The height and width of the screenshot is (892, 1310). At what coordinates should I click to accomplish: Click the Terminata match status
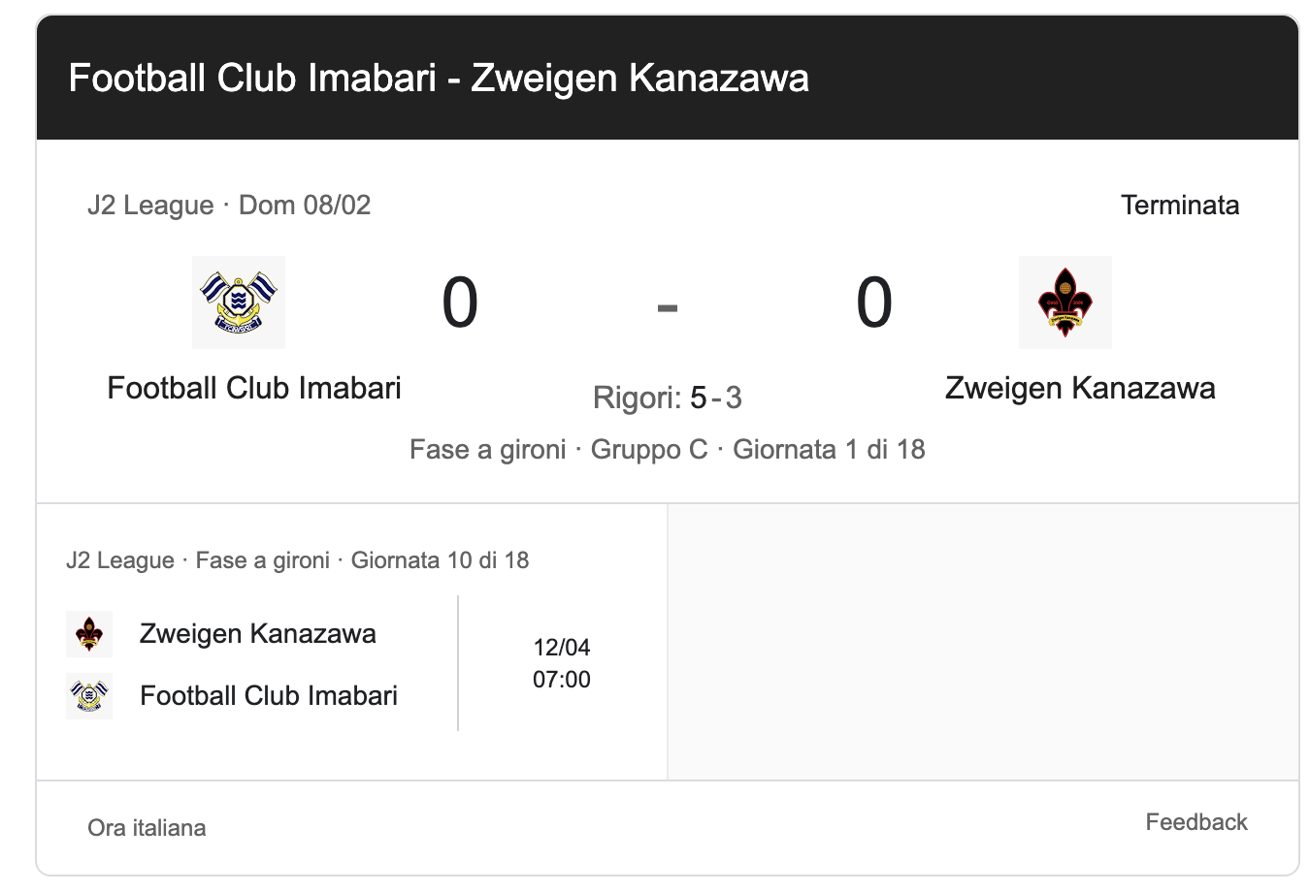(x=1179, y=205)
